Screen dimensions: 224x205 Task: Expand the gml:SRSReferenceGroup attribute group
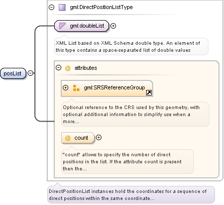[65, 87]
